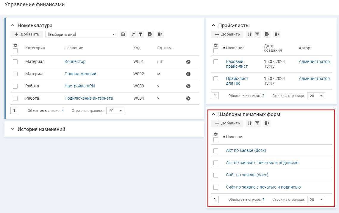Image resolution: width=339 pixels, height=213 pixels.
Task: Click the filter icon in Номенклатура toolbar
Action: tap(140, 34)
